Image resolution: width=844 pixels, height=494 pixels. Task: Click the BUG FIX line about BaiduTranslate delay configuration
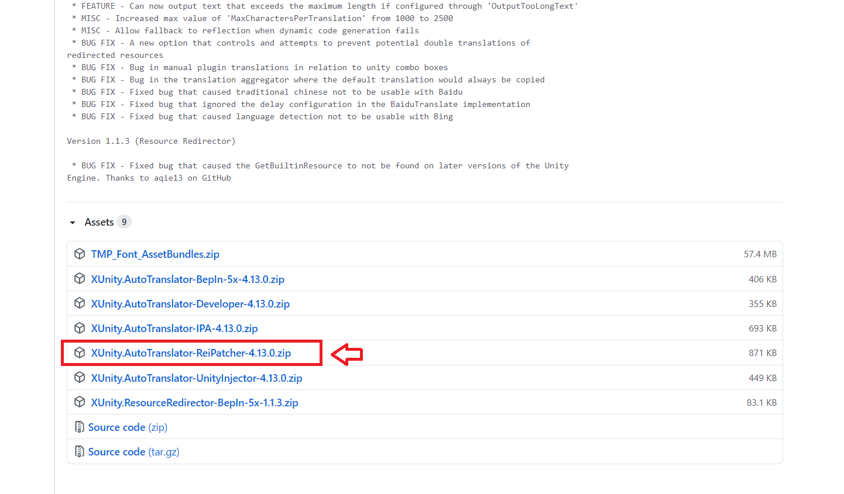tap(301, 104)
